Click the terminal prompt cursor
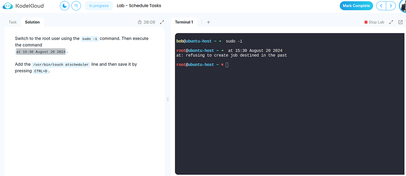406x176 pixels. pos(227,64)
